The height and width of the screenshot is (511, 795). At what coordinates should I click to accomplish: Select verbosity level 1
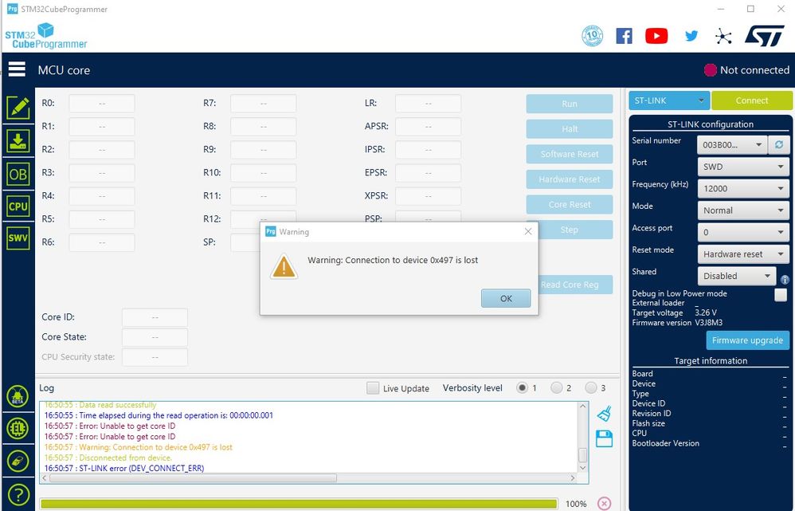(522, 387)
